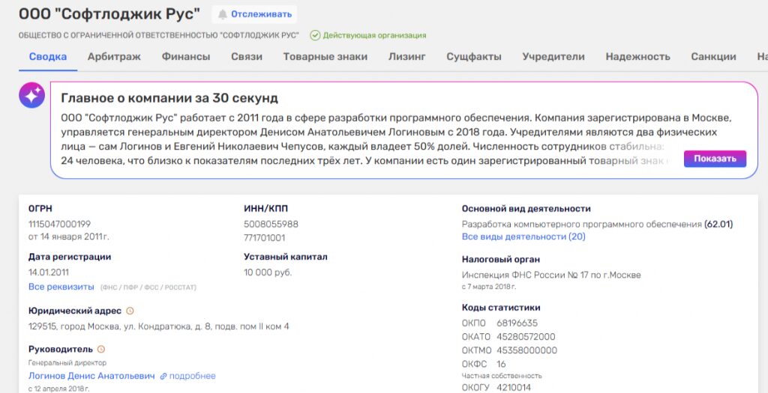This screenshot has width=768, height=393.
Task: Expand Все виды деятельности (20) link
Action: pos(523,237)
